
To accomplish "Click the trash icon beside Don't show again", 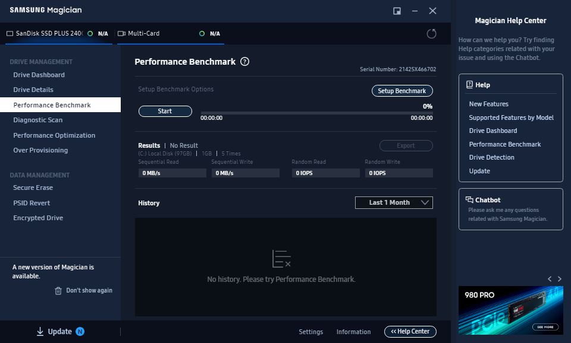I will pos(58,291).
